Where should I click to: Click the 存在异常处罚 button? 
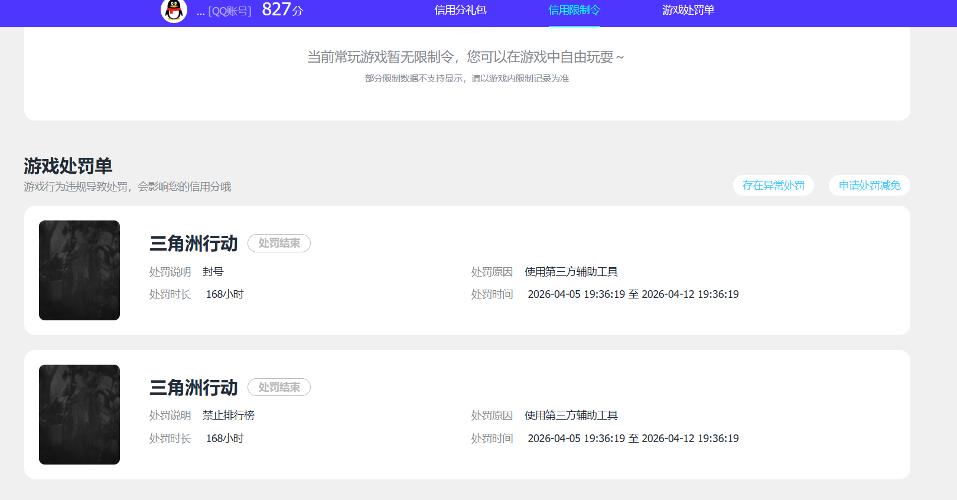click(x=773, y=186)
